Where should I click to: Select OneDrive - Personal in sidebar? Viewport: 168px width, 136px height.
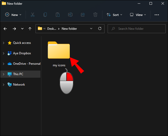click(x=26, y=64)
